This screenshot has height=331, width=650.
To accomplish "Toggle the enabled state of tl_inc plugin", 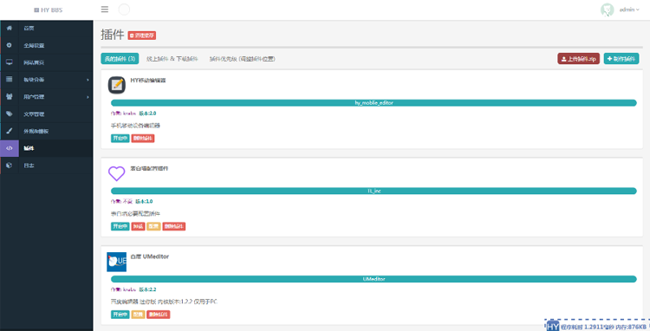I will pyautogui.click(x=120, y=227).
